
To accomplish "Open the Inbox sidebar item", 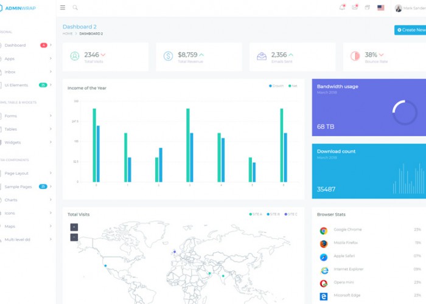I will [x=10, y=72].
